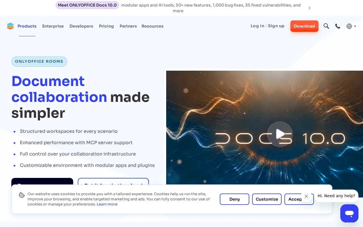The width and height of the screenshot is (363, 227).
Task: Open the blue live chat bubble
Action: coord(349,213)
